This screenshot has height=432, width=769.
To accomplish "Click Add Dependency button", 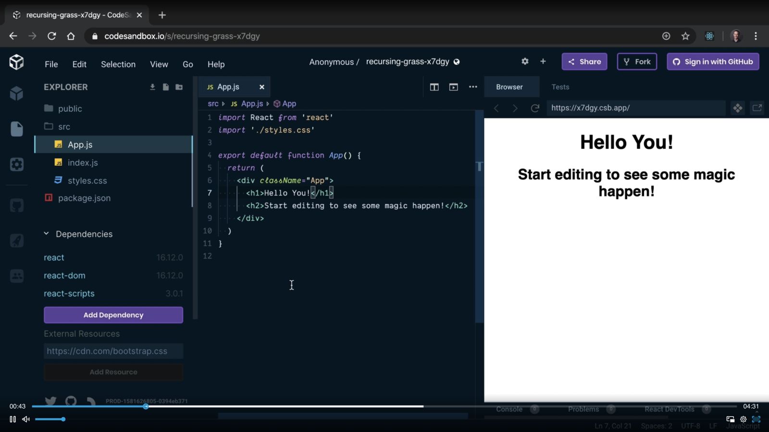I will [x=113, y=315].
